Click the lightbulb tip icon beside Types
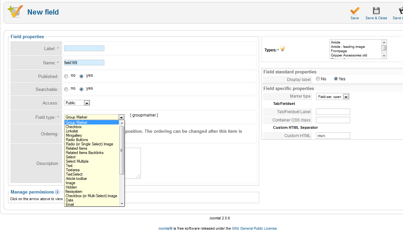 pos(282,49)
